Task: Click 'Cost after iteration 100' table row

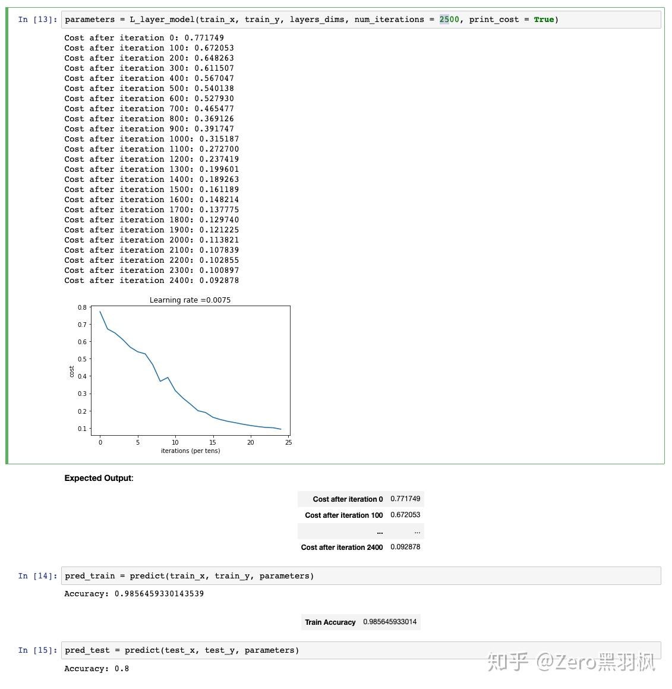Action: tap(361, 515)
